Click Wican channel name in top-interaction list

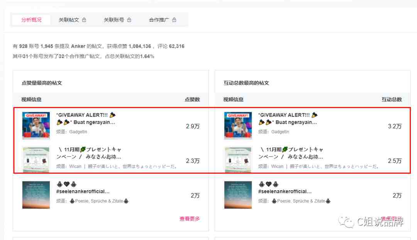click(x=277, y=166)
